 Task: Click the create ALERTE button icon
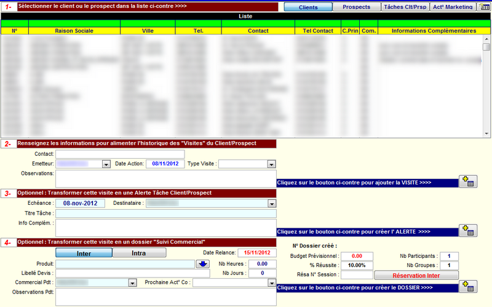[467, 231]
